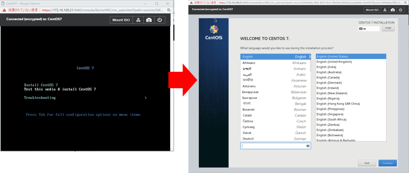This screenshot has width=409, height=173.
Task: Open Troubleshooting boot menu entry
Action: pos(40,98)
